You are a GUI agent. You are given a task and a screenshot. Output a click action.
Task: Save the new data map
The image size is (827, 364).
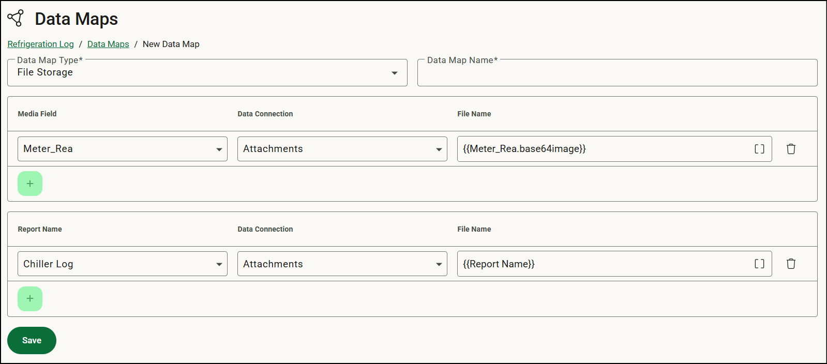pos(32,340)
